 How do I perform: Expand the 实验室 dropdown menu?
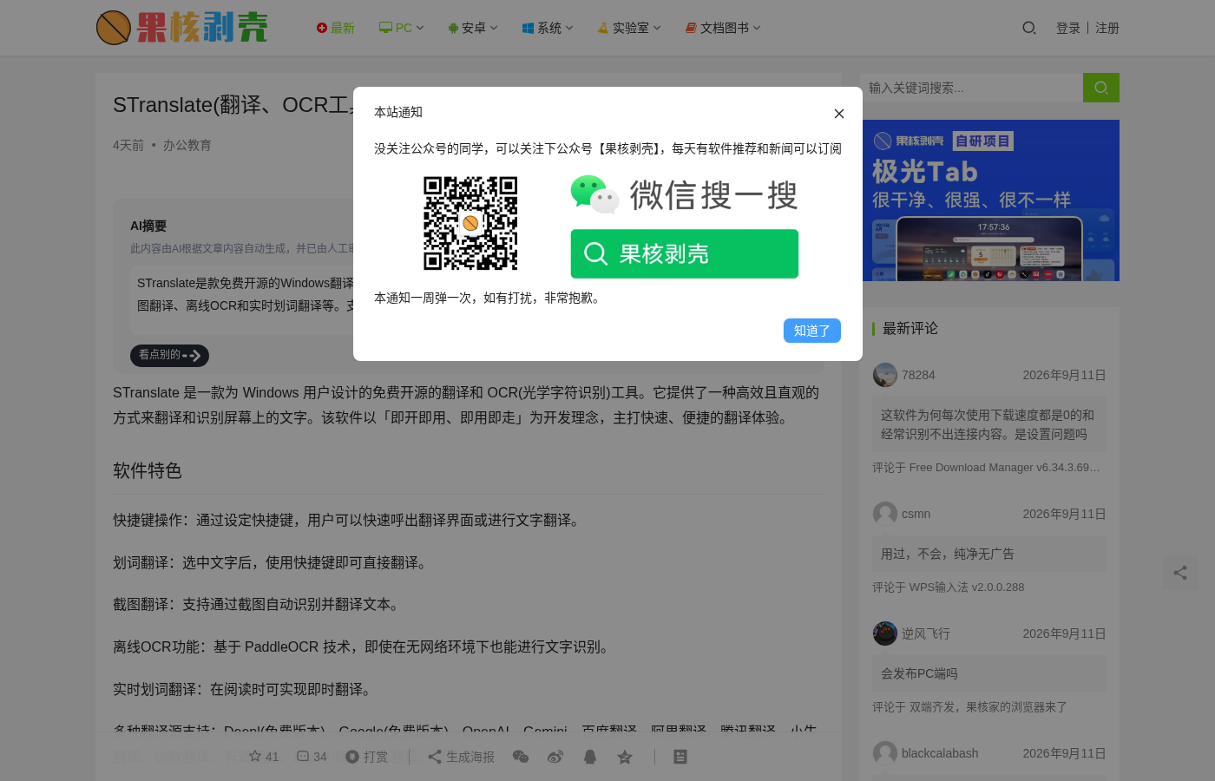tap(629, 28)
